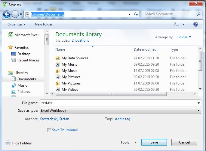Click the help question mark icon
Screen dimensions: 206x151
click(195, 24)
